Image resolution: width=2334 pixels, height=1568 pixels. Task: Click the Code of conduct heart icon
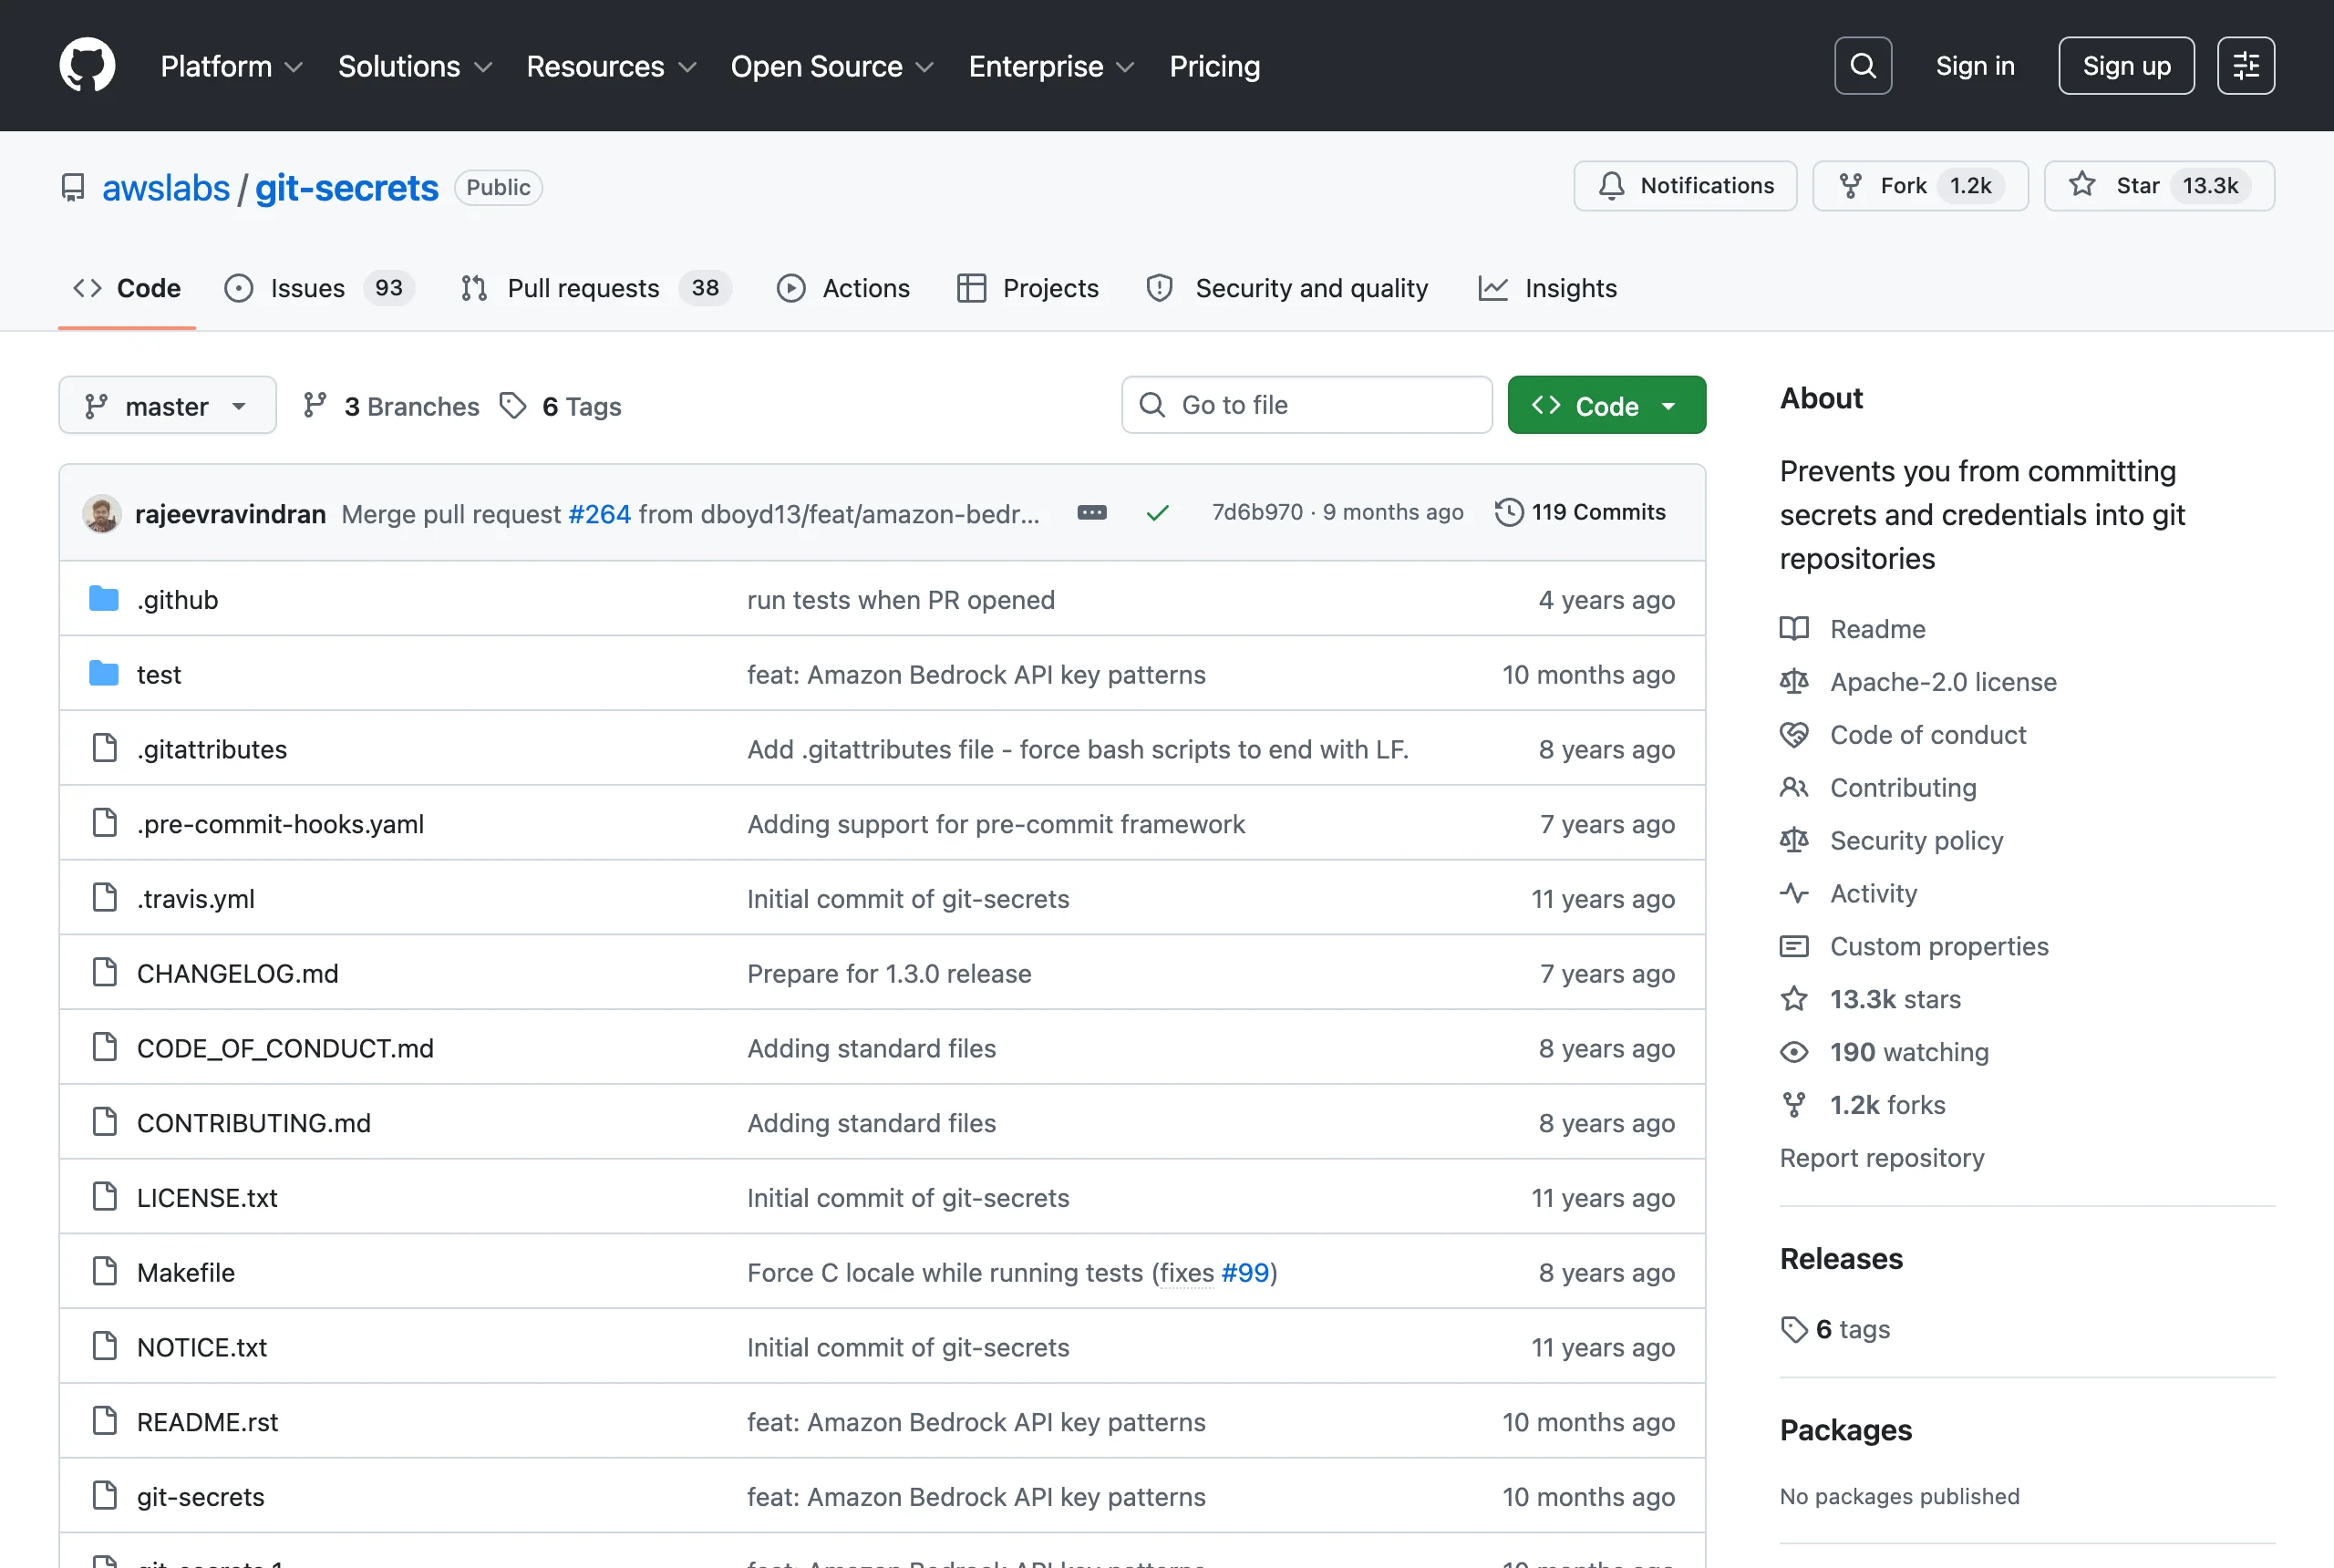(1794, 735)
